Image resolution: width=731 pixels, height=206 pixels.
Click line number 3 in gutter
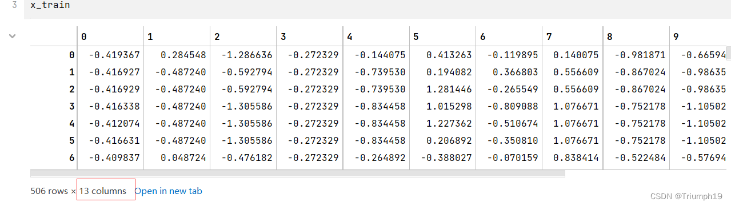[x=14, y=5]
